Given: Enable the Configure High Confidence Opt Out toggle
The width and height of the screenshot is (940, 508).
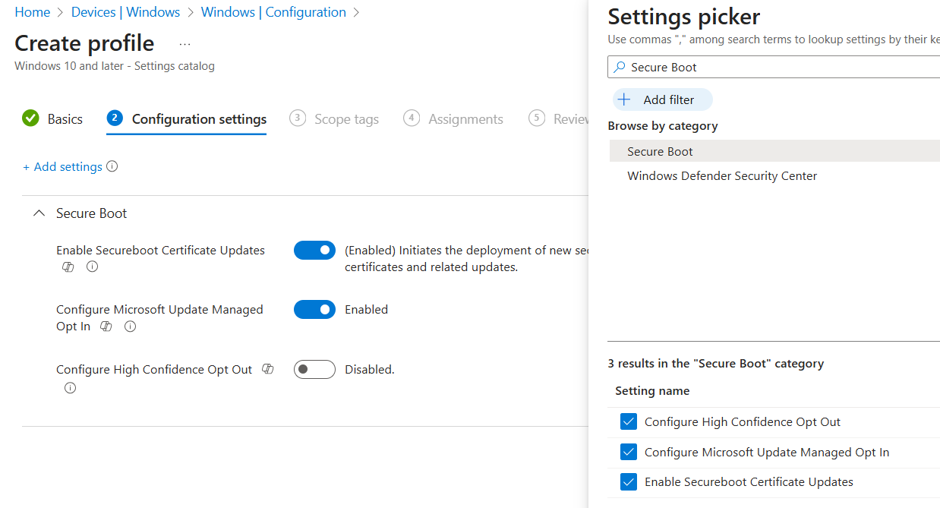Looking at the screenshot, I should point(314,370).
